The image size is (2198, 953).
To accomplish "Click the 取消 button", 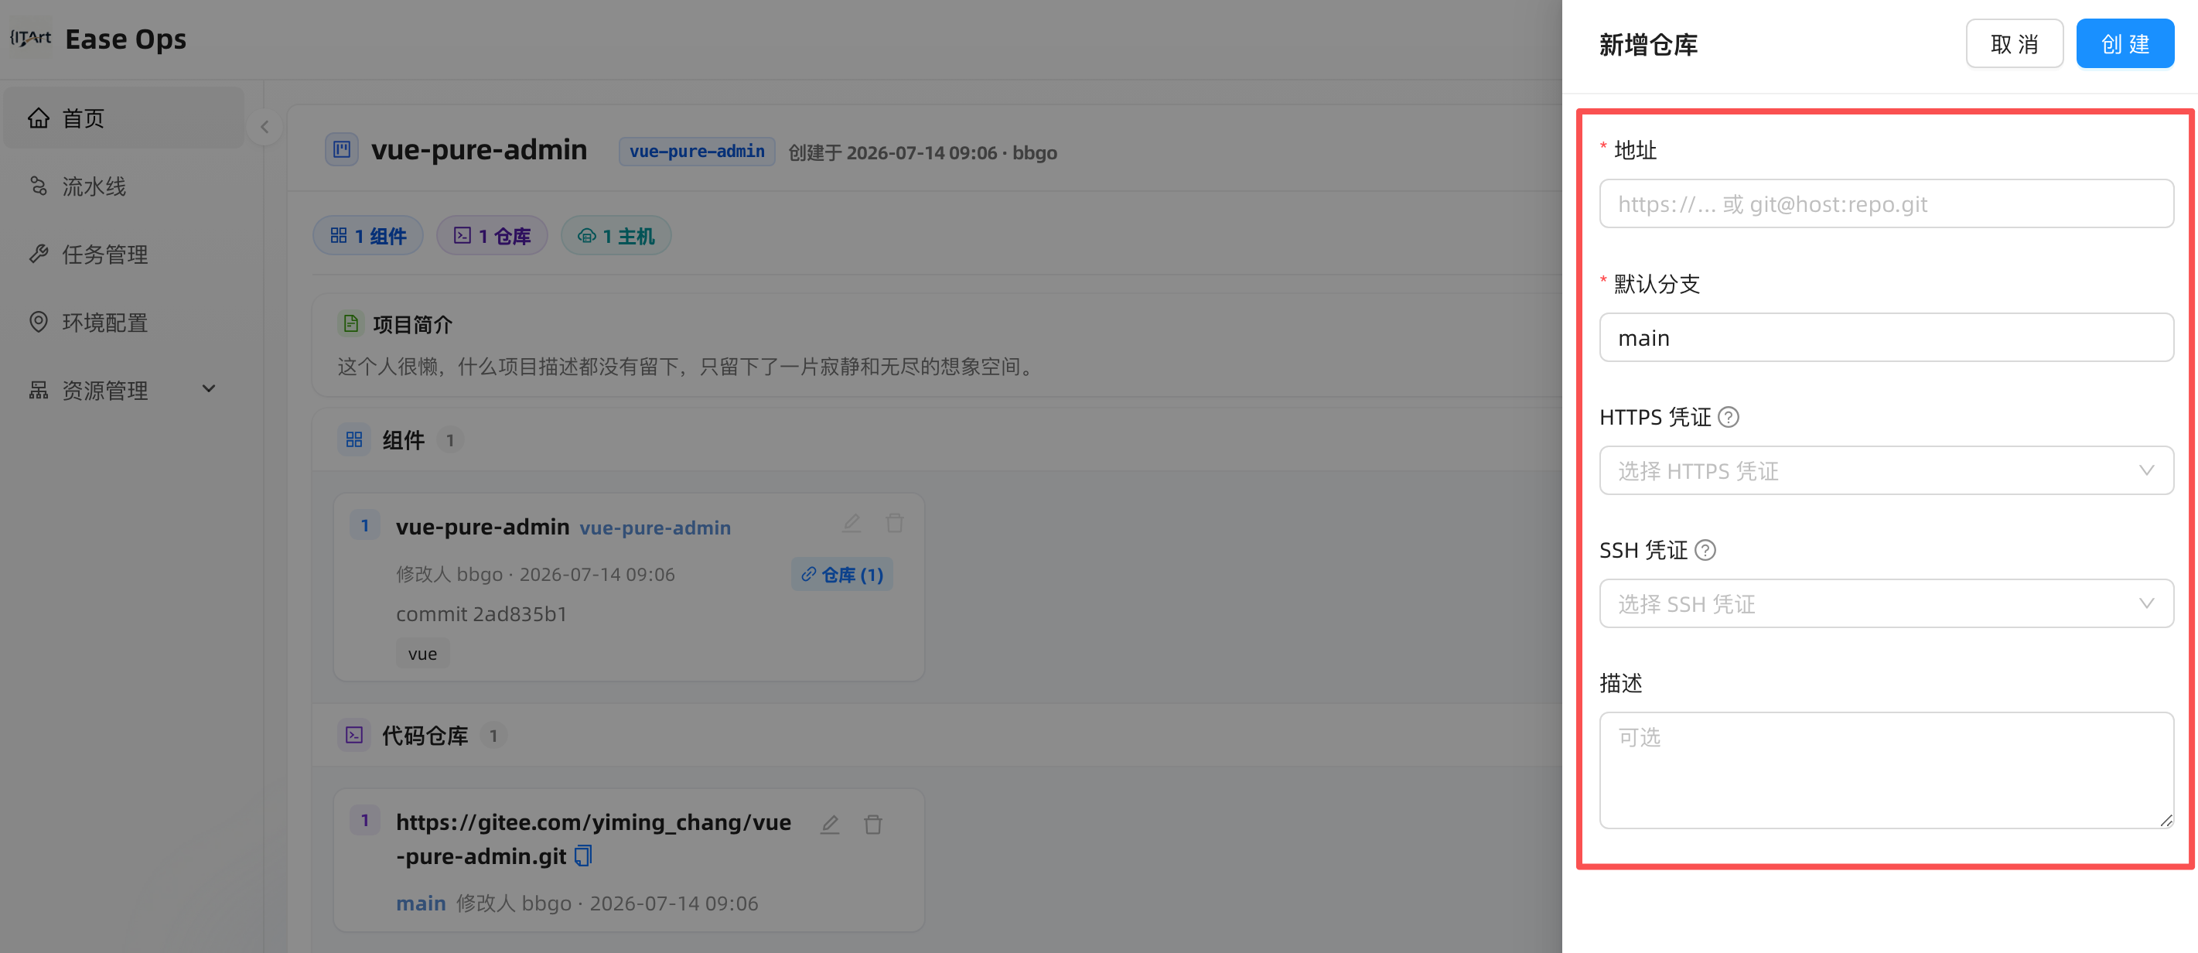I will tap(2014, 43).
